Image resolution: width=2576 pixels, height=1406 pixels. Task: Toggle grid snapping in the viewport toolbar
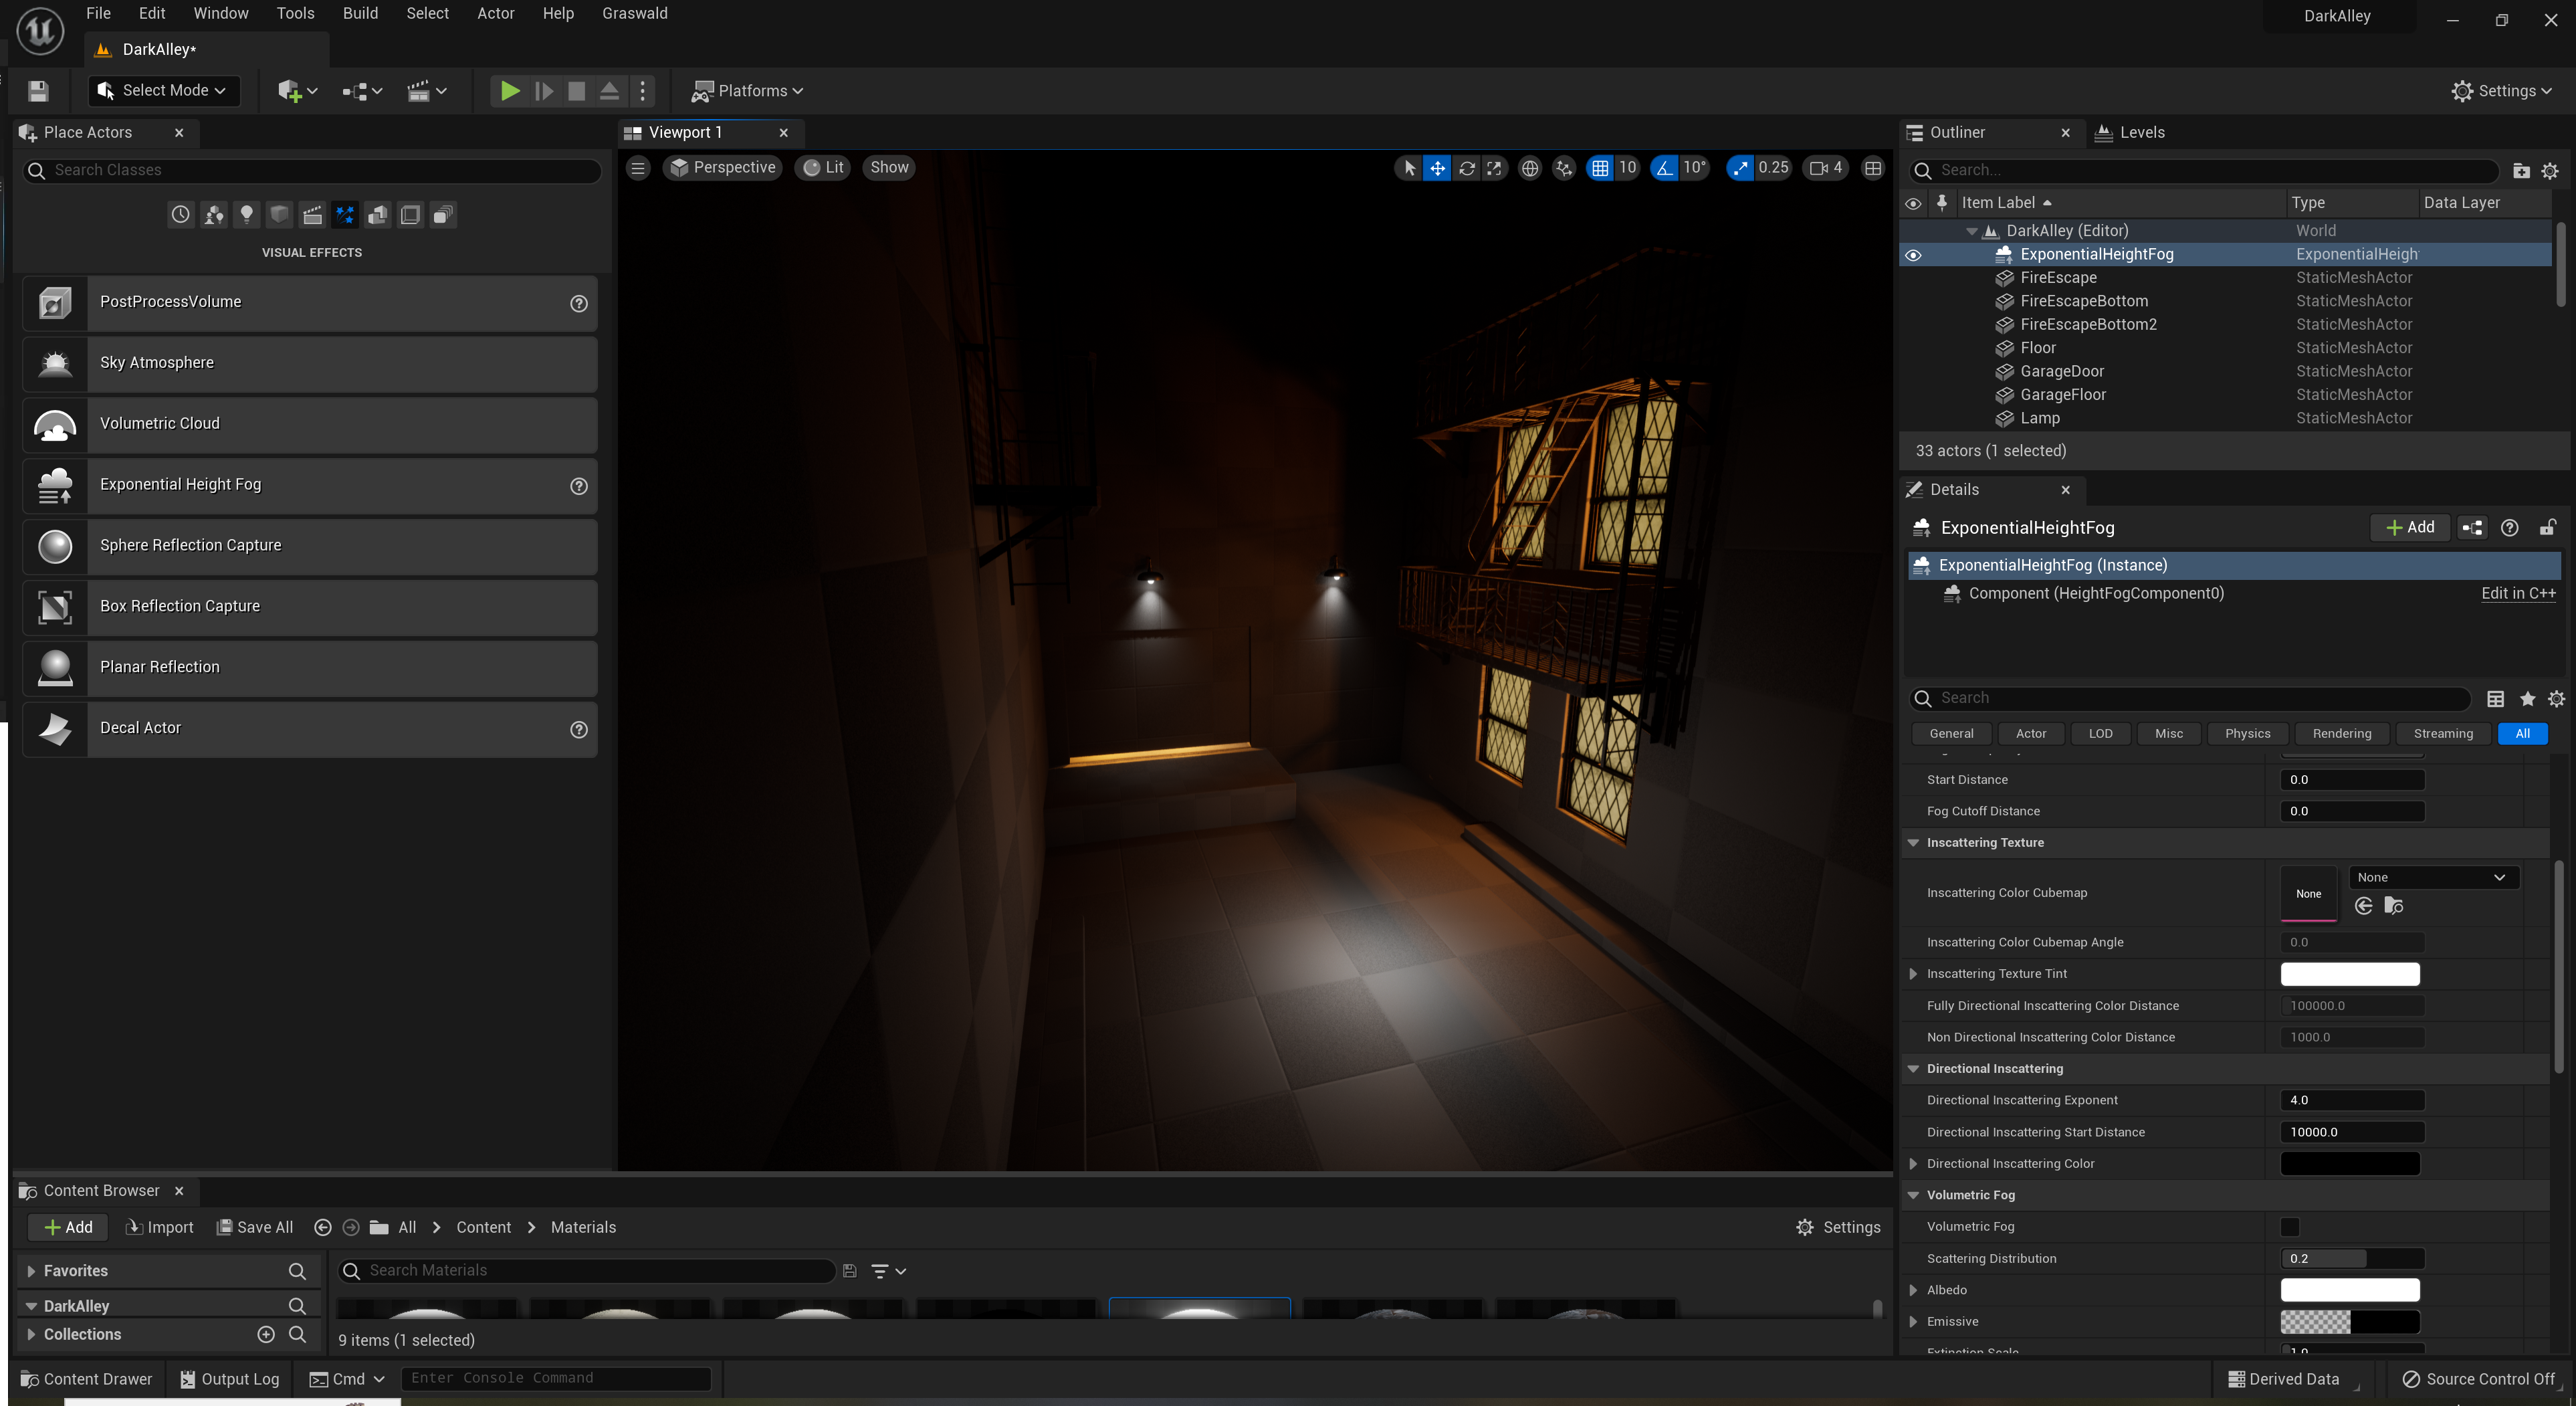(1600, 168)
